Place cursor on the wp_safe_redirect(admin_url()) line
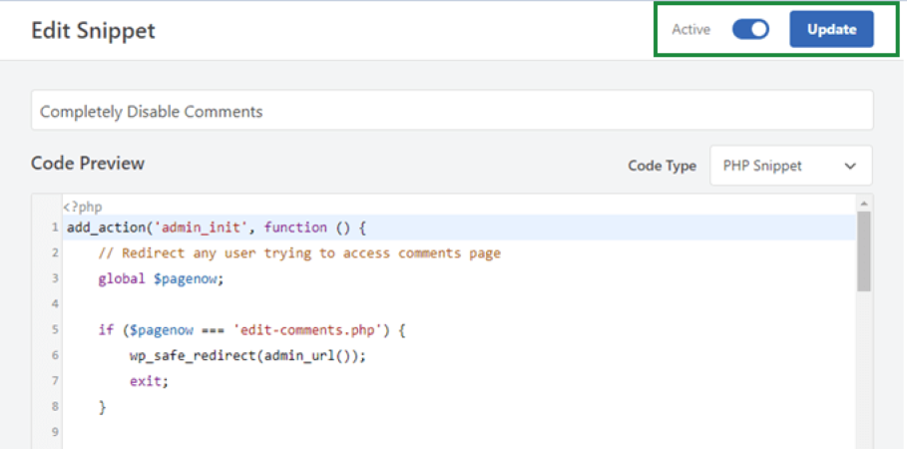Viewport: 907px width, 449px height. [247, 355]
